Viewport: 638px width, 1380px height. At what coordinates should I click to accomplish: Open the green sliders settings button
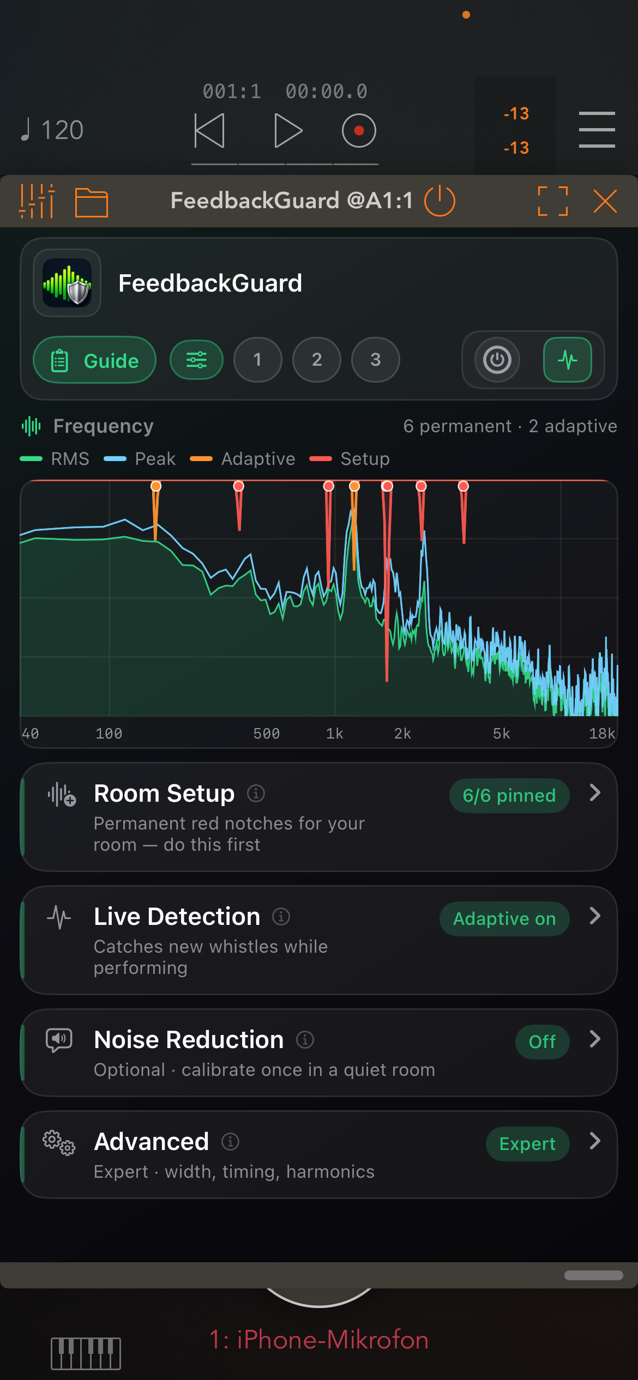(196, 360)
